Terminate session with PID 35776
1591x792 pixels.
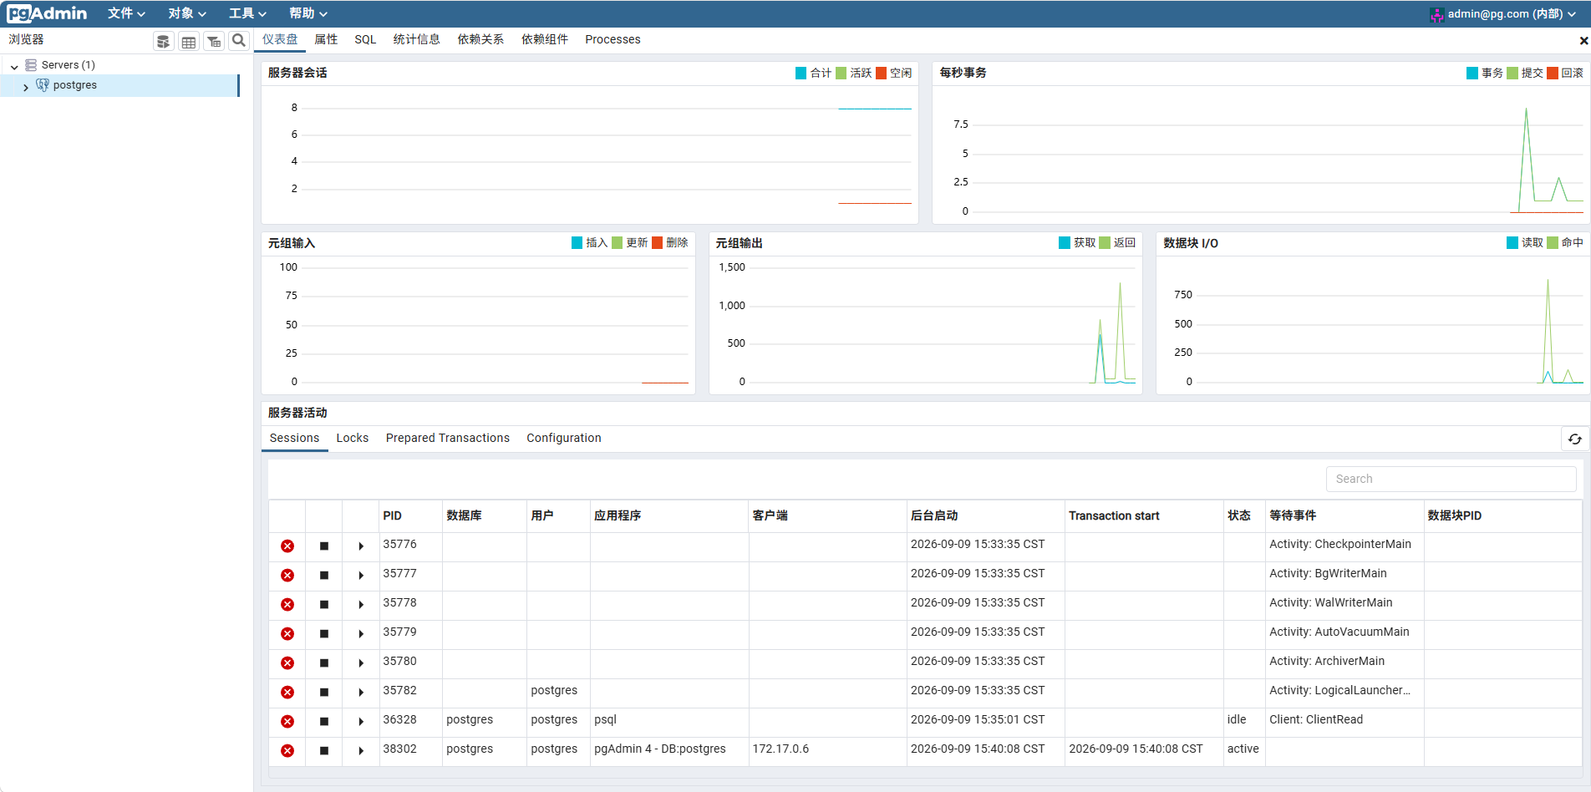(x=287, y=546)
